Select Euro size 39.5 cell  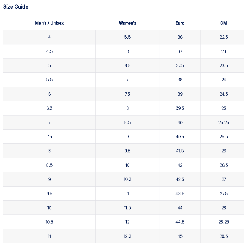(x=180, y=108)
